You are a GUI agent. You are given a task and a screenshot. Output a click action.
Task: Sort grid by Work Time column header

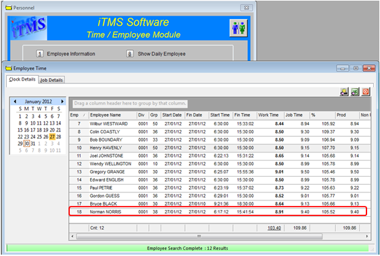270,115
